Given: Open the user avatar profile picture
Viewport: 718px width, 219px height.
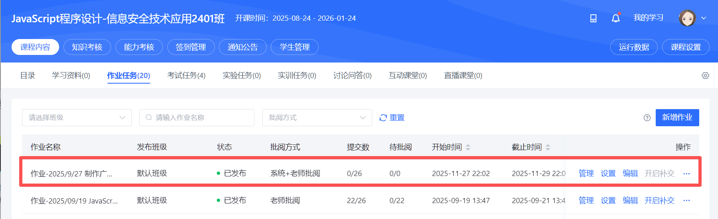Looking at the screenshot, I should pos(687,18).
